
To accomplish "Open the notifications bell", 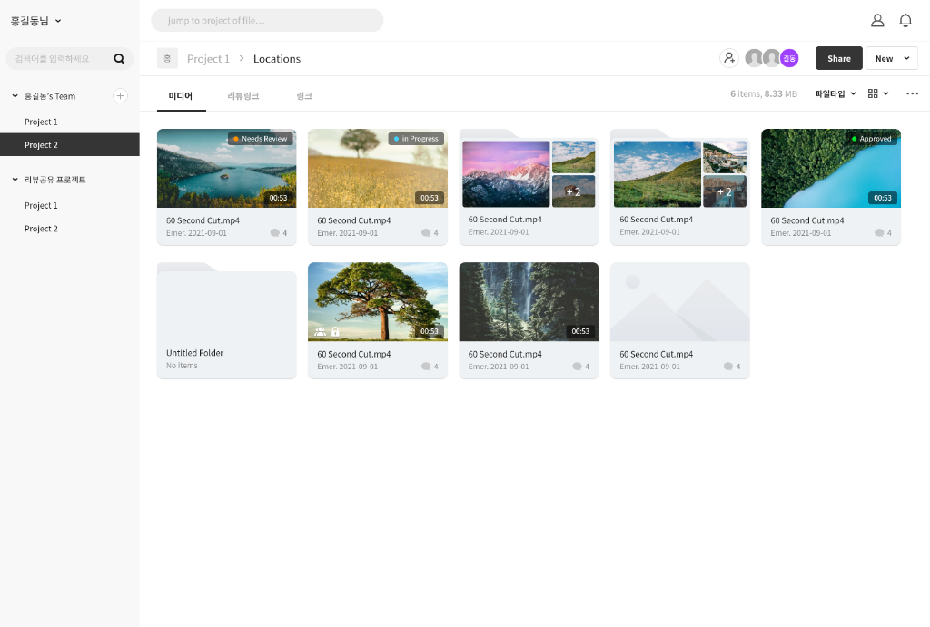I will (x=905, y=20).
